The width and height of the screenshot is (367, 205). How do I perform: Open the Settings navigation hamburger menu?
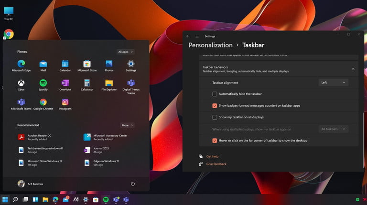197,36
